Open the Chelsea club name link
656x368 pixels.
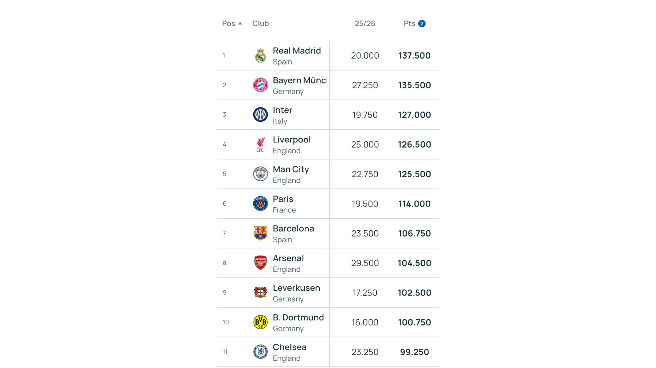click(289, 347)
